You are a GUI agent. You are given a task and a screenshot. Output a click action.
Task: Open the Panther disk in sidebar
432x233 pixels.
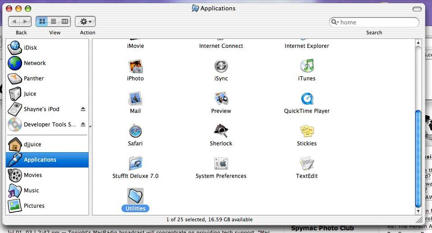pos(47,79)
